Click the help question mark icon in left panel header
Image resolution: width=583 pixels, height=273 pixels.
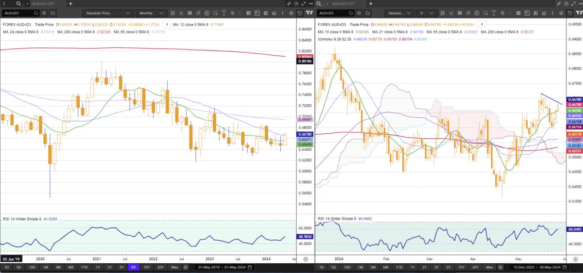[297, 3]
